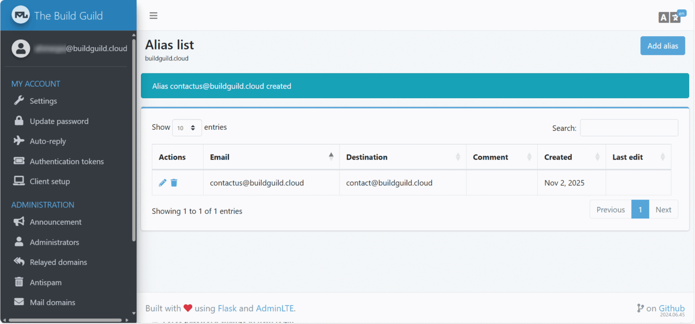Click the trash delete icon for contactus alias
The width and height of the screenshot is (695, 324).
(174, 183)
